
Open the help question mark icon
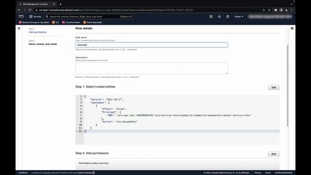pyautogui.click(x=228, y=17)
